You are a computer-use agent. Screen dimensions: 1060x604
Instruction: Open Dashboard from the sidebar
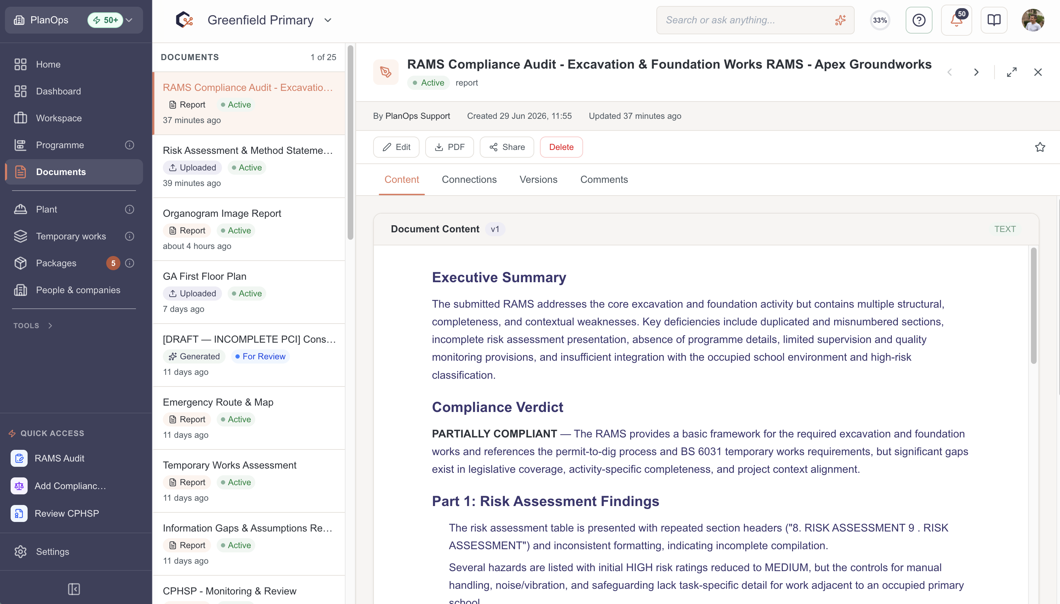74,91
